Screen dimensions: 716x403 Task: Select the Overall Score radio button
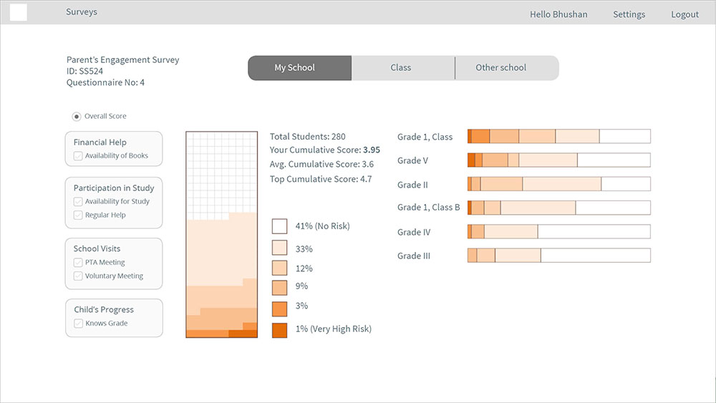77,117
